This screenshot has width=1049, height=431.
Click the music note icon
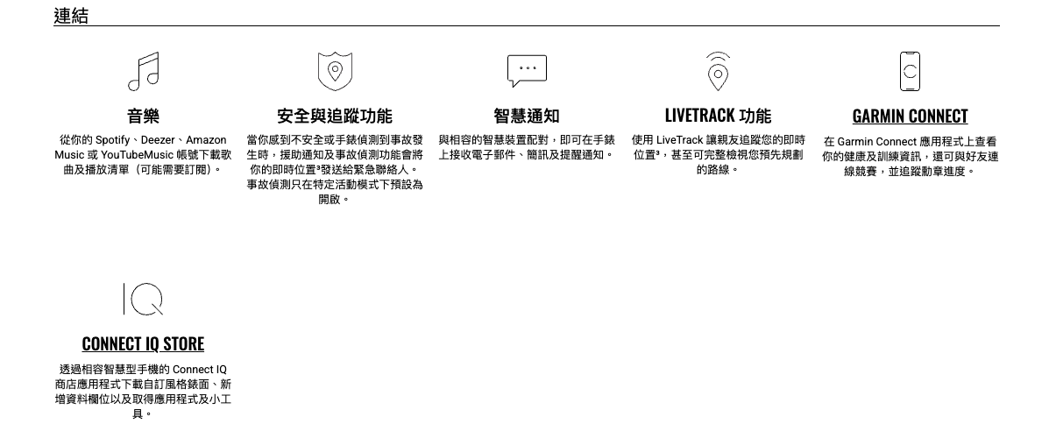(x=143, y=71)
